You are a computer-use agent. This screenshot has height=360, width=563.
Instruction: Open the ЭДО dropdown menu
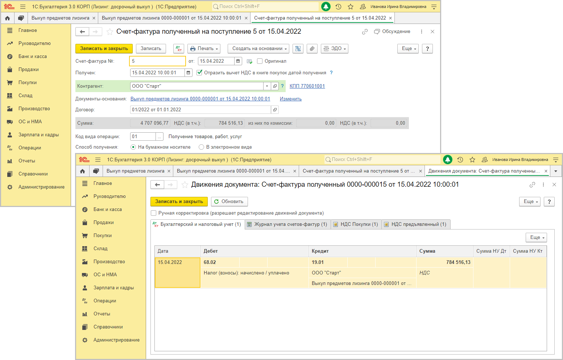[x=335, y=49]
